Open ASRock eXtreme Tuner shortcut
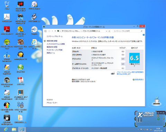This screenshot has height=132, width=166. coord(7,44)
